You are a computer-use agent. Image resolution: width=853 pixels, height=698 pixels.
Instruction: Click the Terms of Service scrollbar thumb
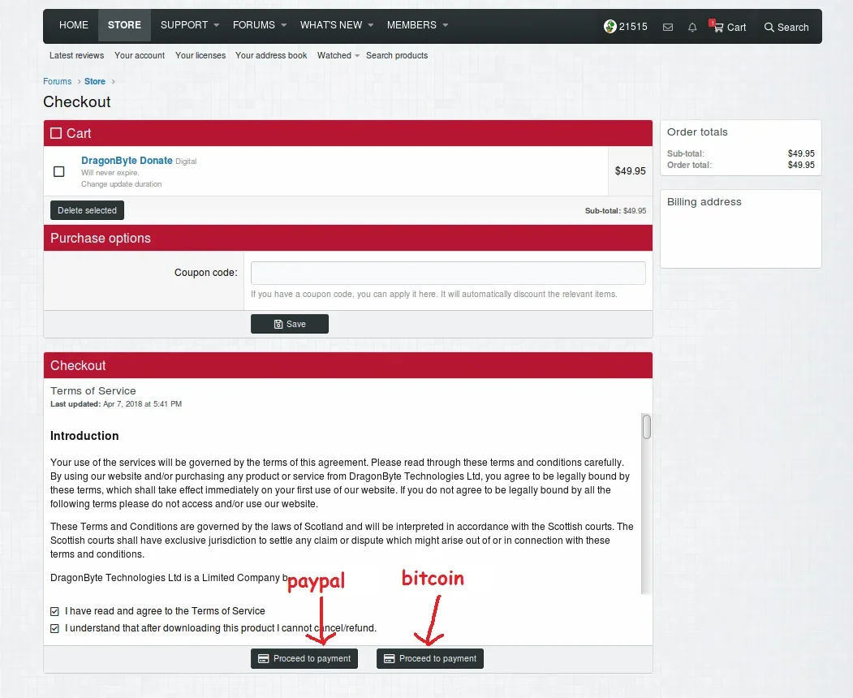click(646, 427)
